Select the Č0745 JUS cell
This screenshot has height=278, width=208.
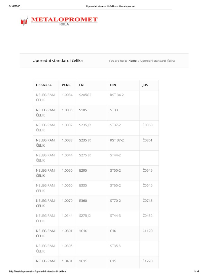(x=147, y=201)
